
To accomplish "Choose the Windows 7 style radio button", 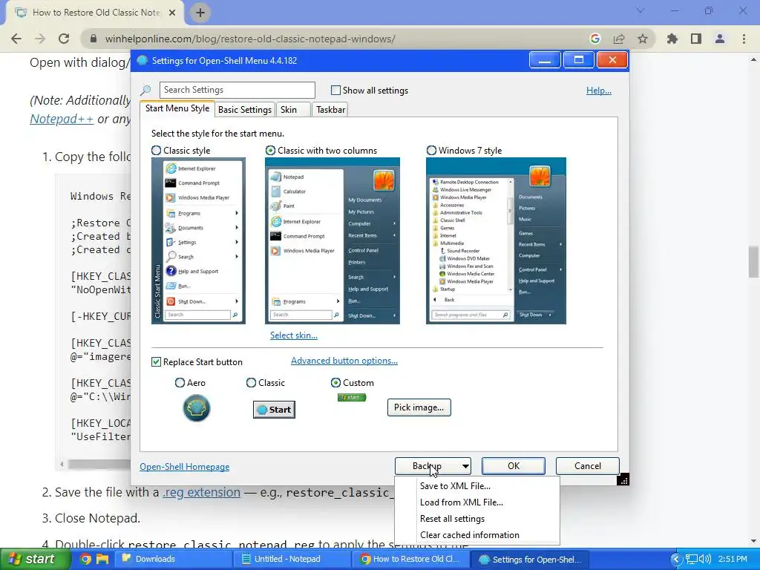I will [x=431, y=151].
